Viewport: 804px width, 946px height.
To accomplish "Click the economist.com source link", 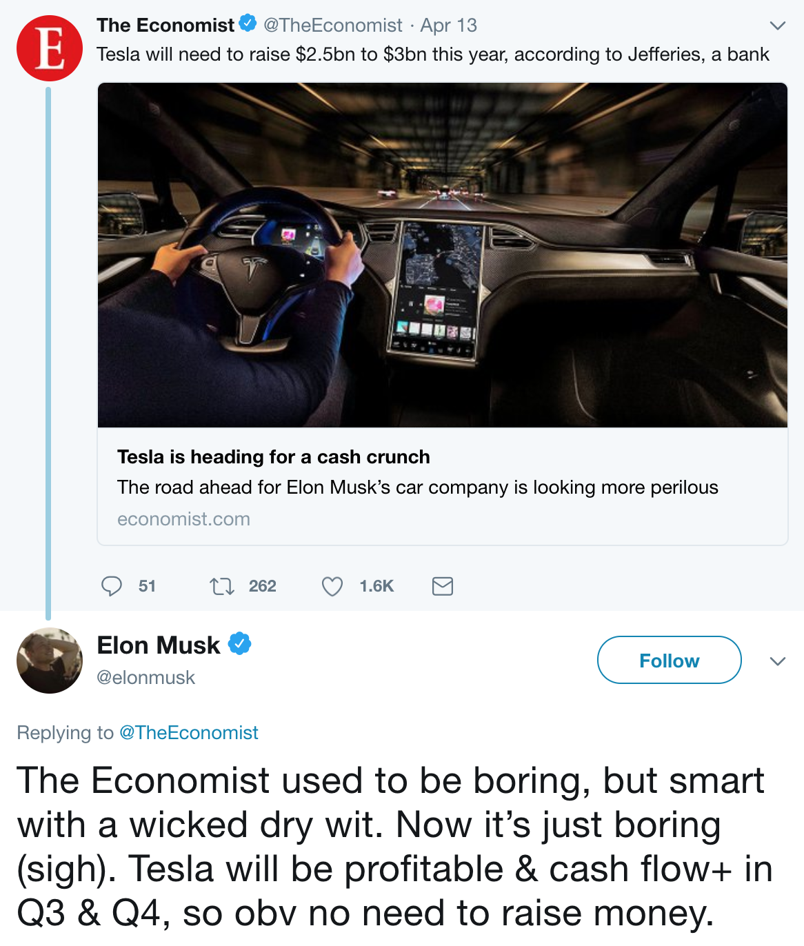I will point(183,519).
